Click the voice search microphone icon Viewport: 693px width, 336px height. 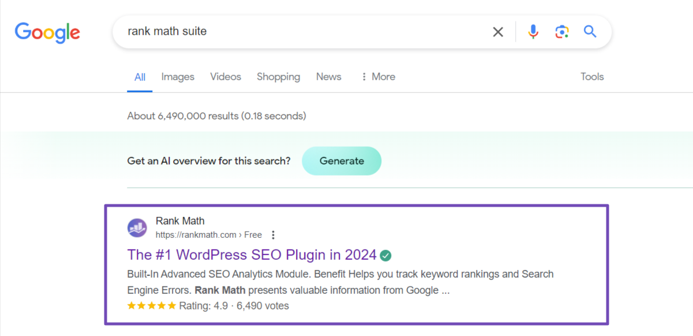click(x=533, y=32)
